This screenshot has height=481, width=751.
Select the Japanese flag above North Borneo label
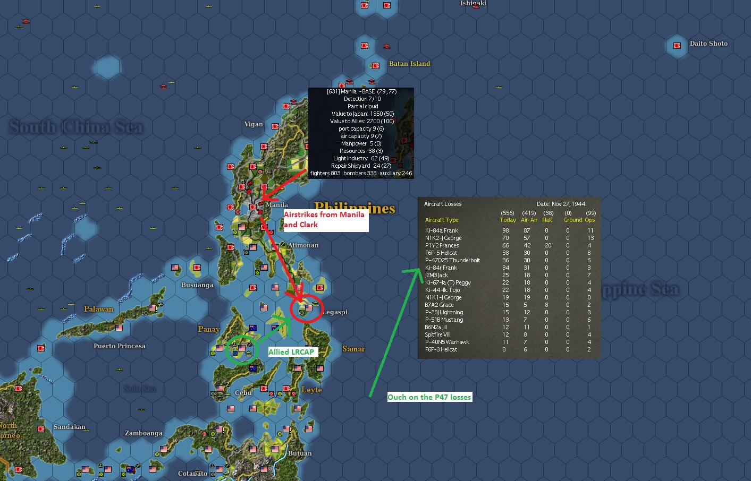[19, 389]
